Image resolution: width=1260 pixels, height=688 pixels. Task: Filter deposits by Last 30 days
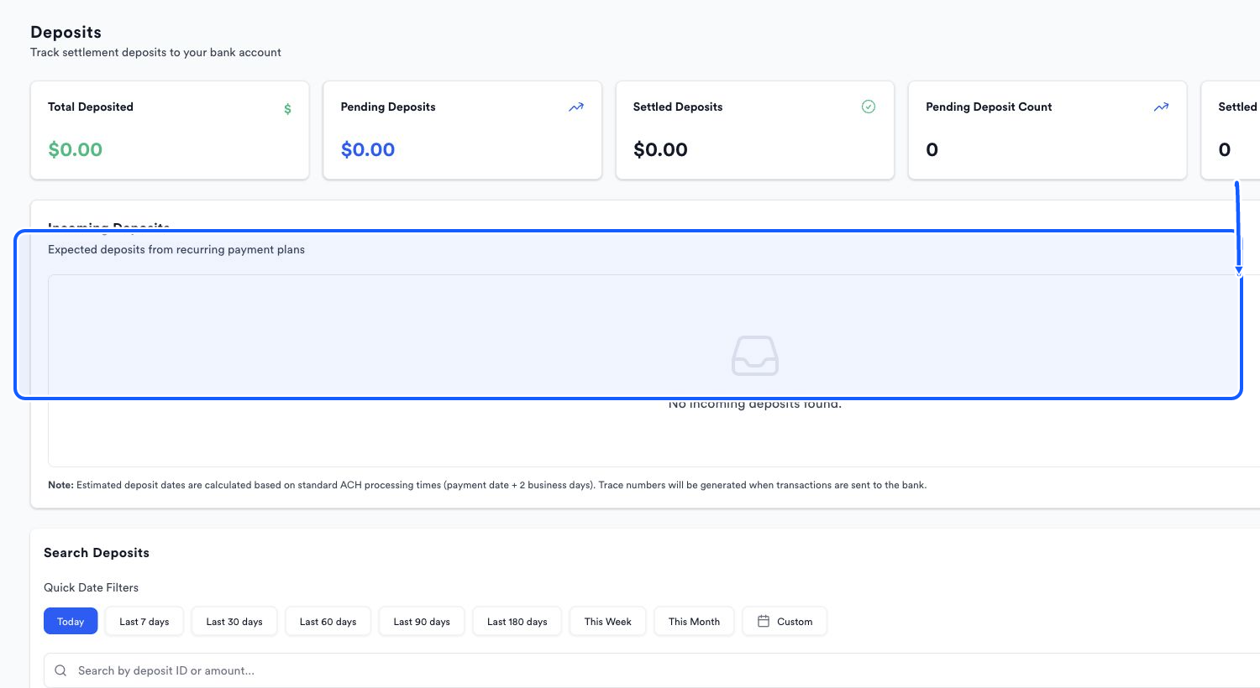pos(234,622)
